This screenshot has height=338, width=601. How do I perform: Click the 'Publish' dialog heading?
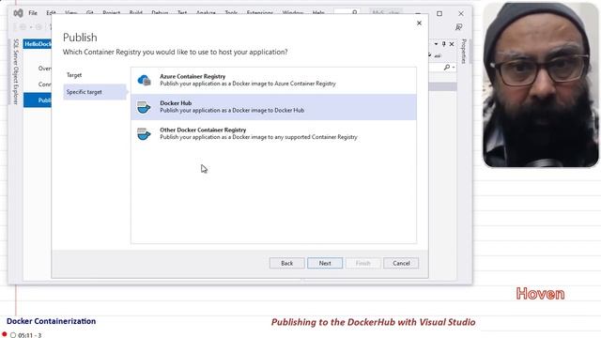pos(80,38)
